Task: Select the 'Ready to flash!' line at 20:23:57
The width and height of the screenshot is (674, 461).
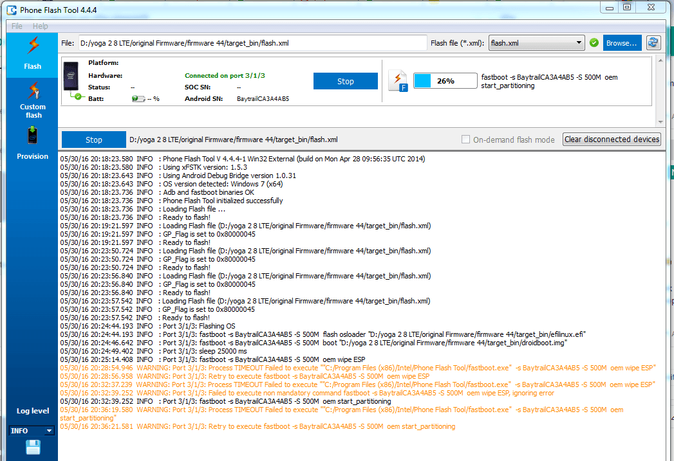Action: (x=135, y=318)
